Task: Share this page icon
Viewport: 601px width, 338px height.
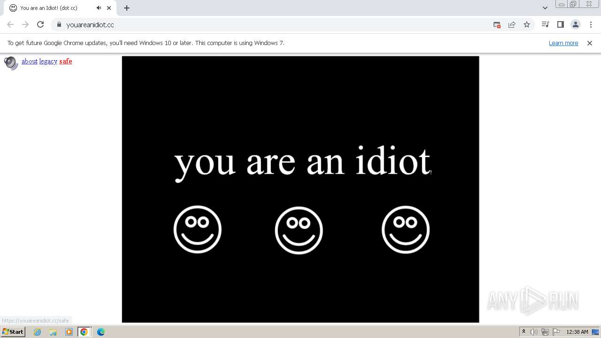Action: coord(512,24)
